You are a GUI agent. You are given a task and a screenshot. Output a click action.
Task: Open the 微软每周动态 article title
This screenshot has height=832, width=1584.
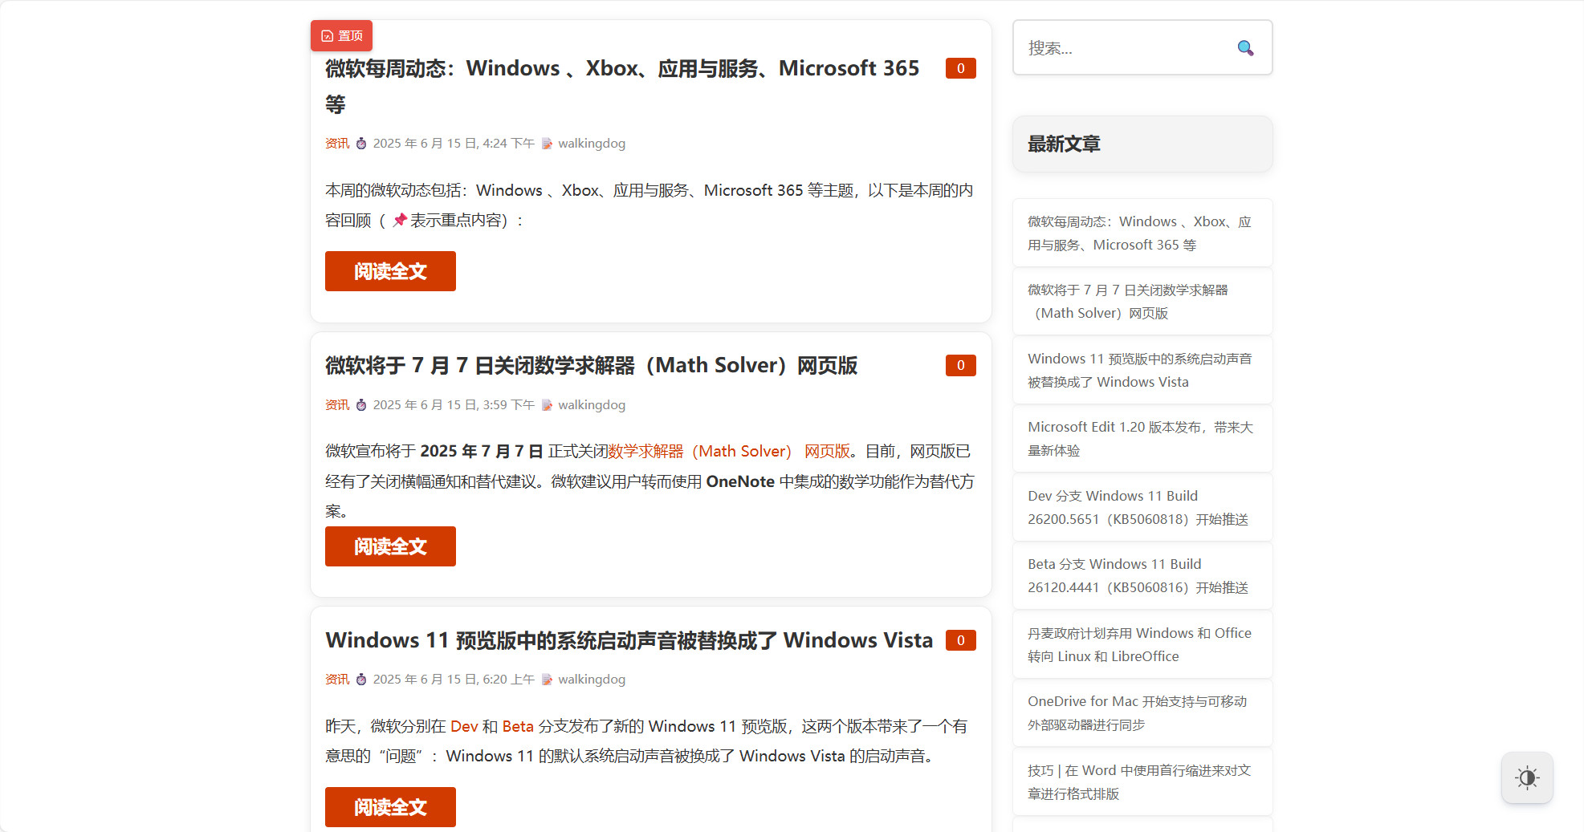tap(622, 86)
